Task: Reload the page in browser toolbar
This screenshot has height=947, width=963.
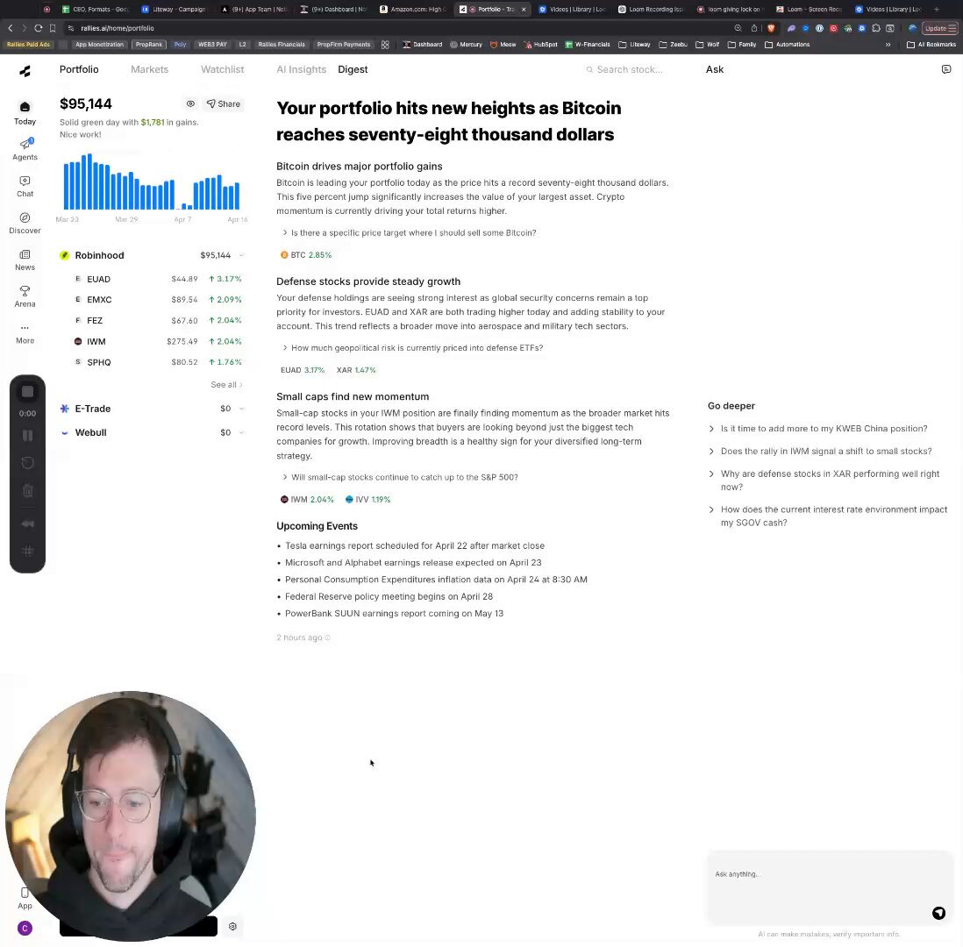Action: point(38,28)
